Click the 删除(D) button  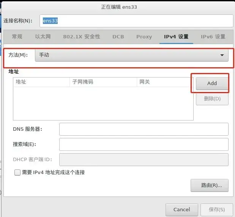[212, 99]
